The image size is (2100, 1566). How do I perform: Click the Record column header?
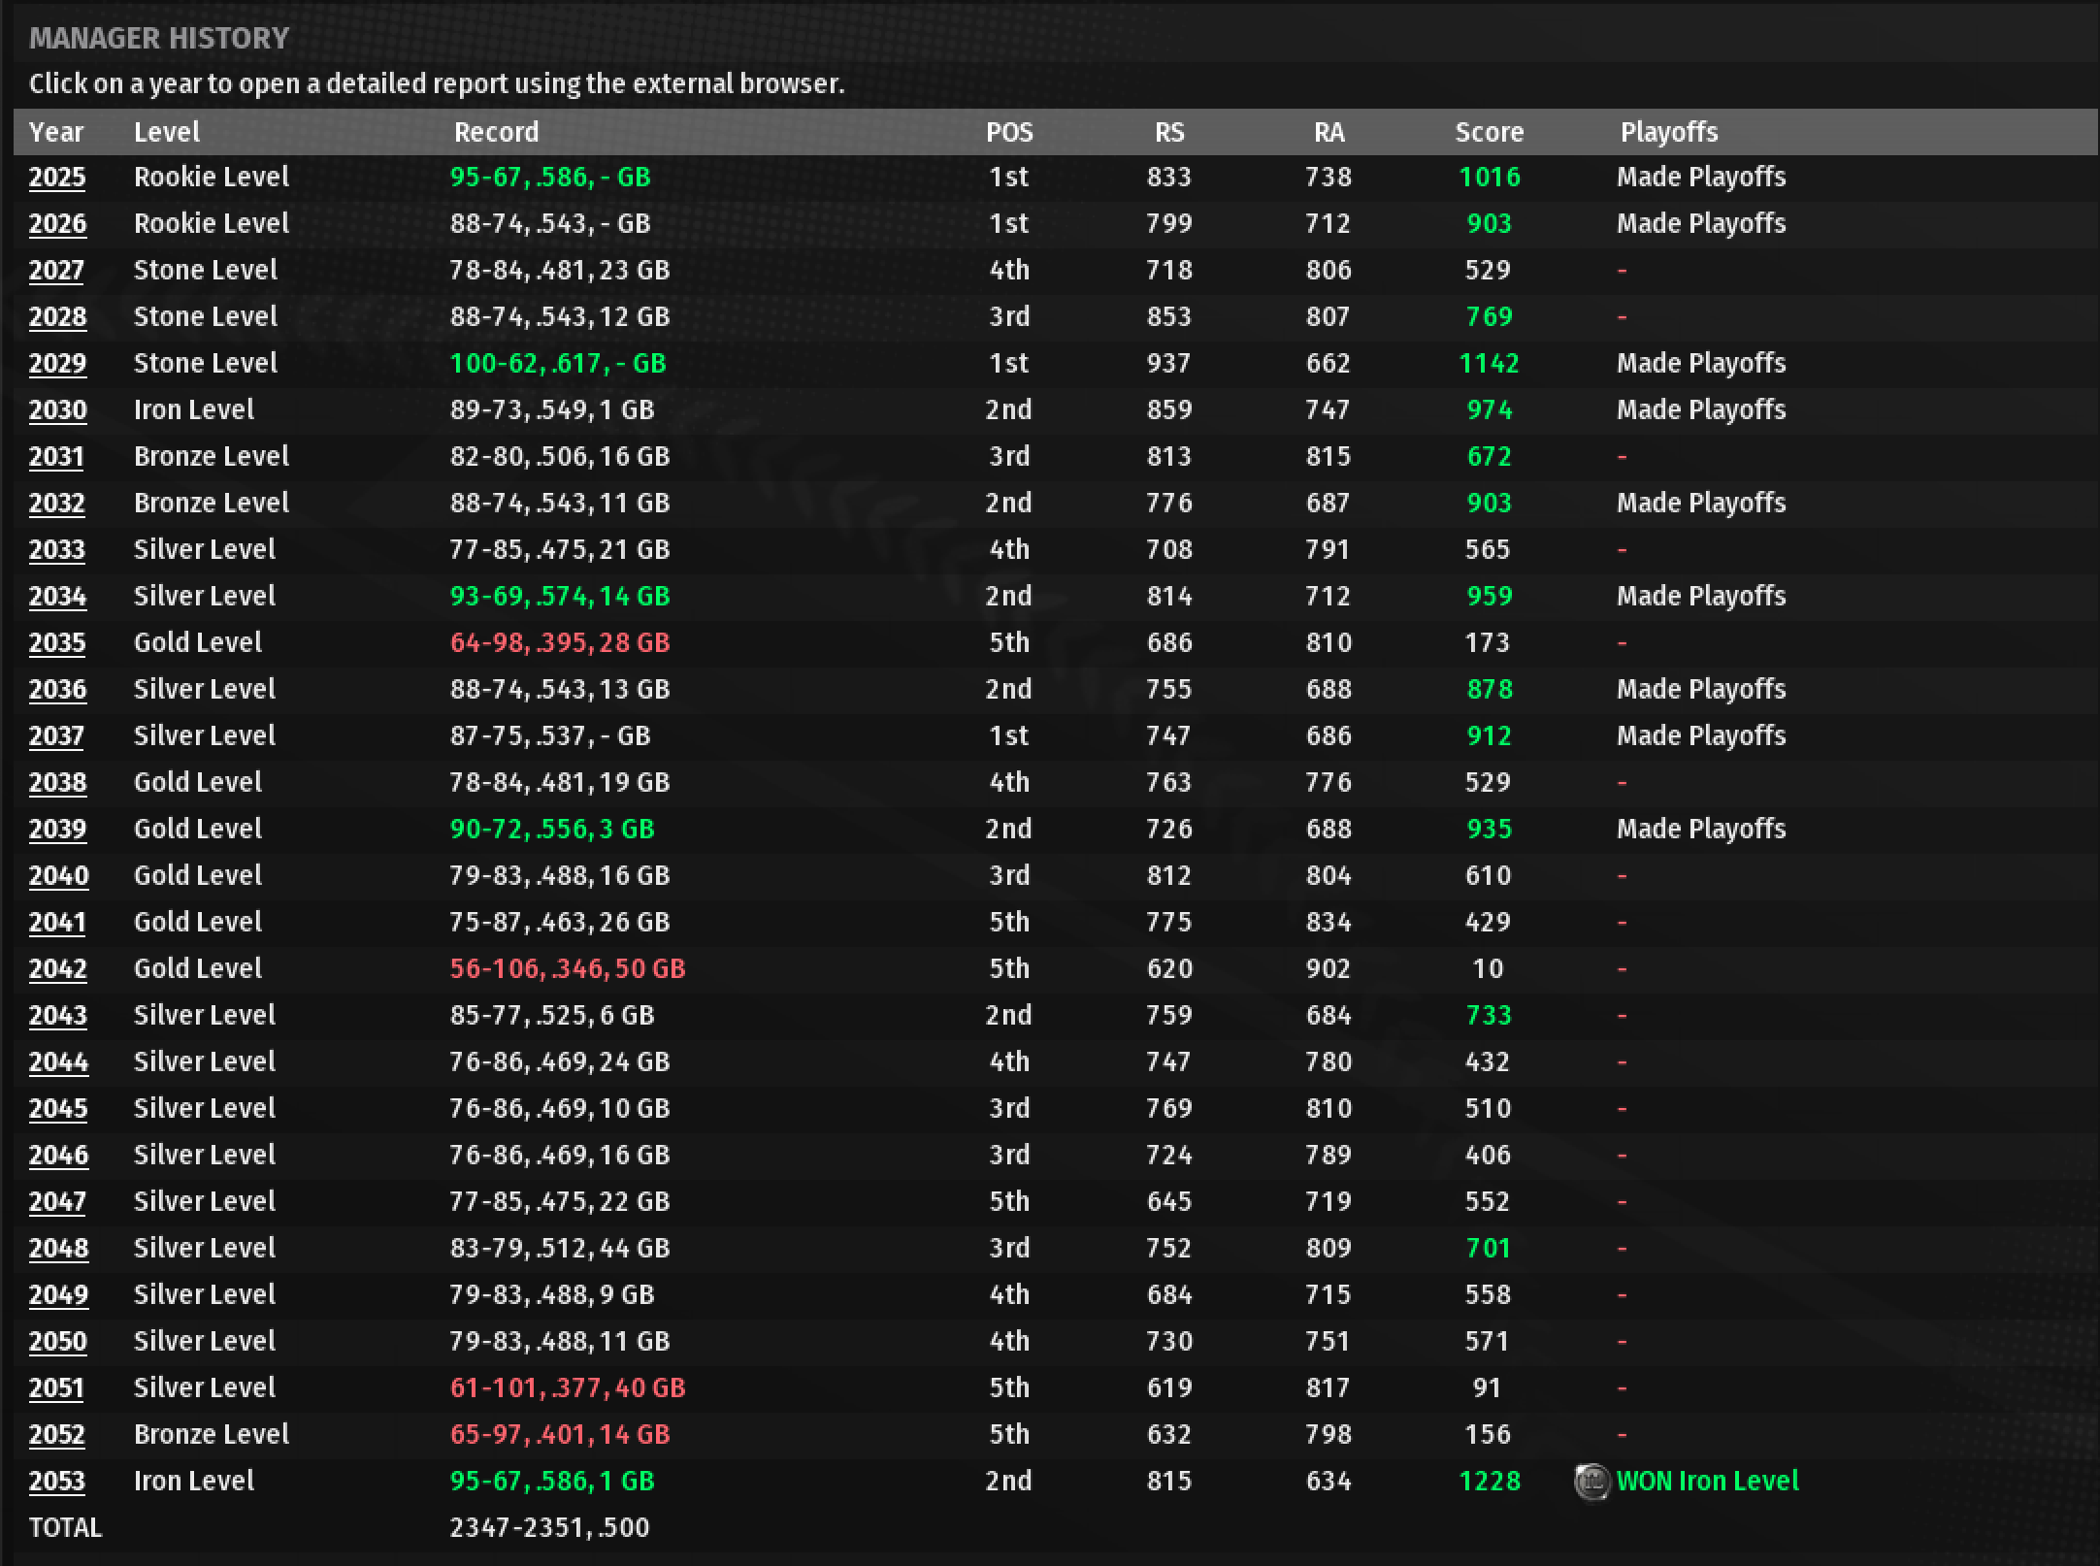point(496,132)
